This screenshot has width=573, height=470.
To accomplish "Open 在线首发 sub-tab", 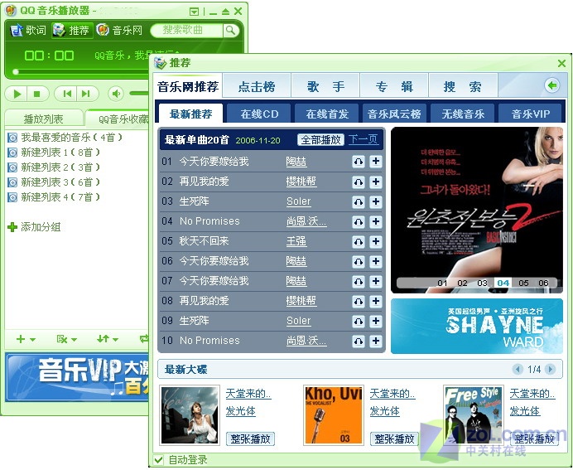I will point(327,114).
